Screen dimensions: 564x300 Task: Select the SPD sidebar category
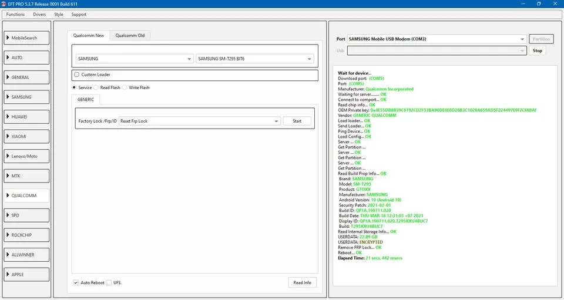(x=26, y=215)
